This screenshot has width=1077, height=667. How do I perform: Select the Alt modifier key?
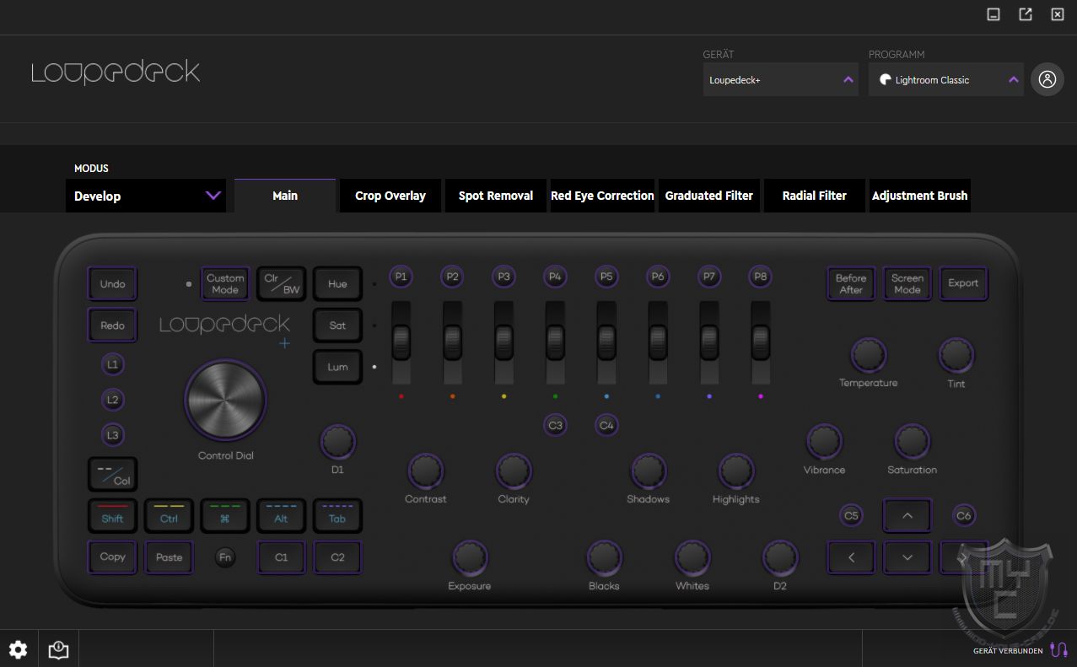[282, 516]
